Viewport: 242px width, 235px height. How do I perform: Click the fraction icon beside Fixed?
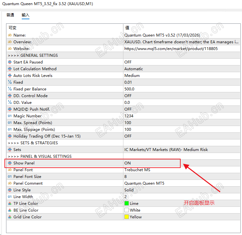point(10,82)
